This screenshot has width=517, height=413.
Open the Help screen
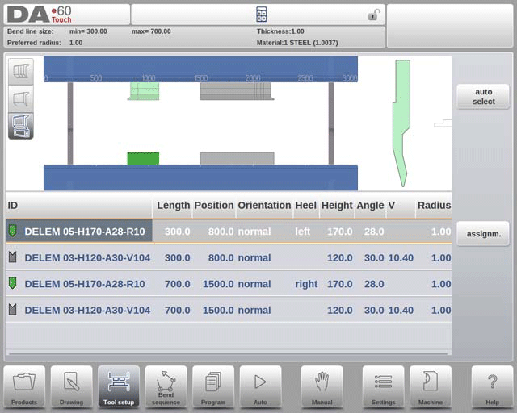[492, 386]
